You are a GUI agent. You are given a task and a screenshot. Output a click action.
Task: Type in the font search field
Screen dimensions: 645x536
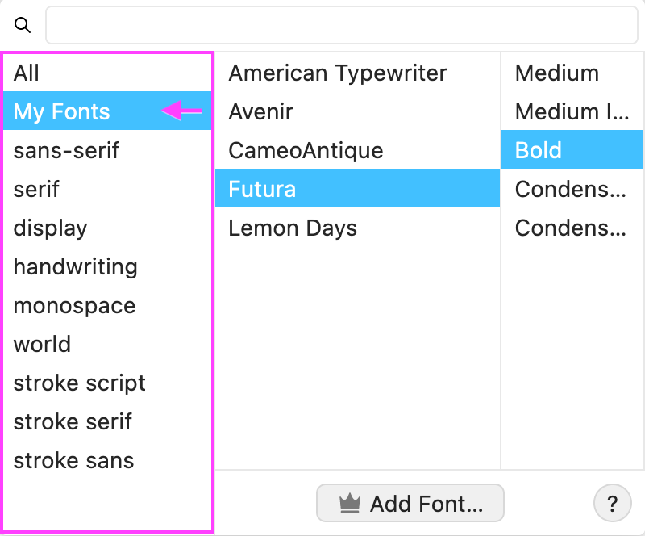click(341, 26)
